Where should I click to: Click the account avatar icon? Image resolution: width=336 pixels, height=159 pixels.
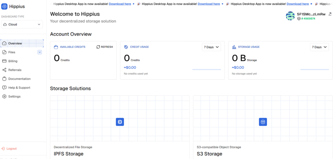290,16
